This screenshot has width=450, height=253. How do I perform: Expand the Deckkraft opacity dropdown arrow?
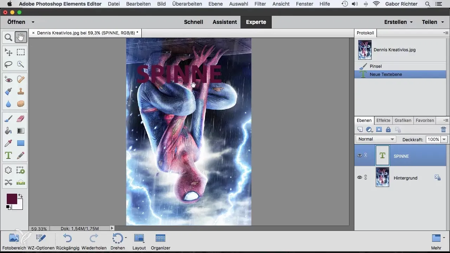(444, 140)
